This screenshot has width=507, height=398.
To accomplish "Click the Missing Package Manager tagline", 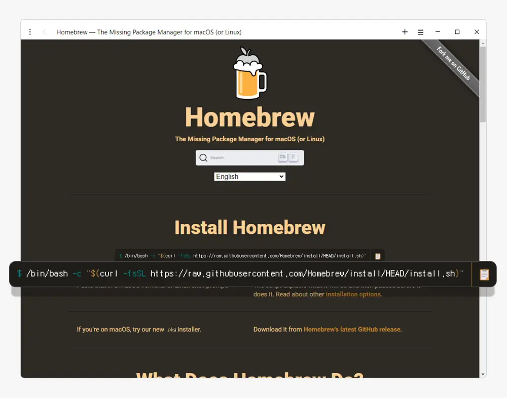I will [249, 139].
